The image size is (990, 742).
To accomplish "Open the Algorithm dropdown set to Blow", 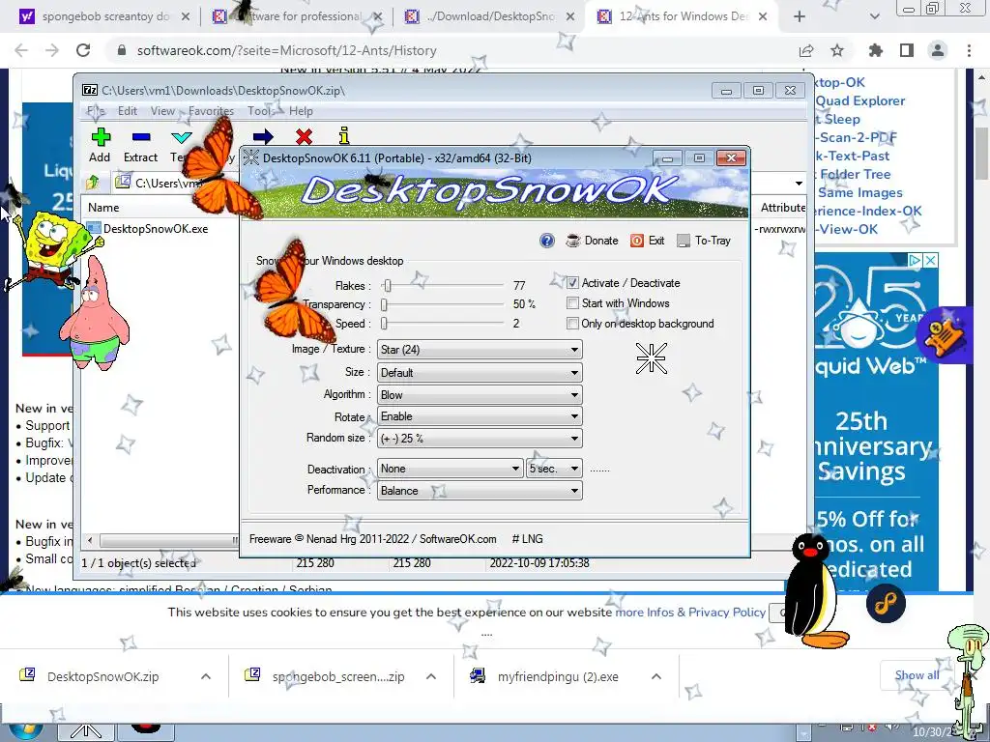I will [x=480, y=395].
